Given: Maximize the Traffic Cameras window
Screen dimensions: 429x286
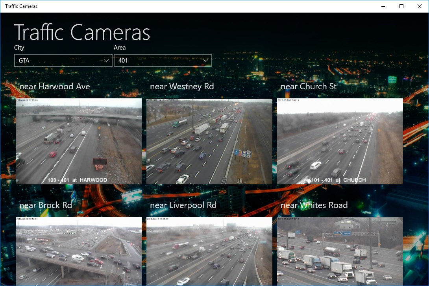Looking at the screenshot, I should tap(401, 6).
